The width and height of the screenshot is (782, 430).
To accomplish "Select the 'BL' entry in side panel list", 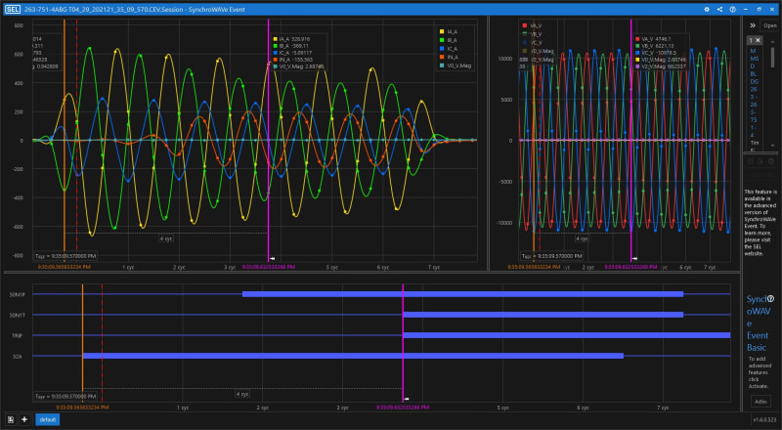I will [x=754, y=74].
